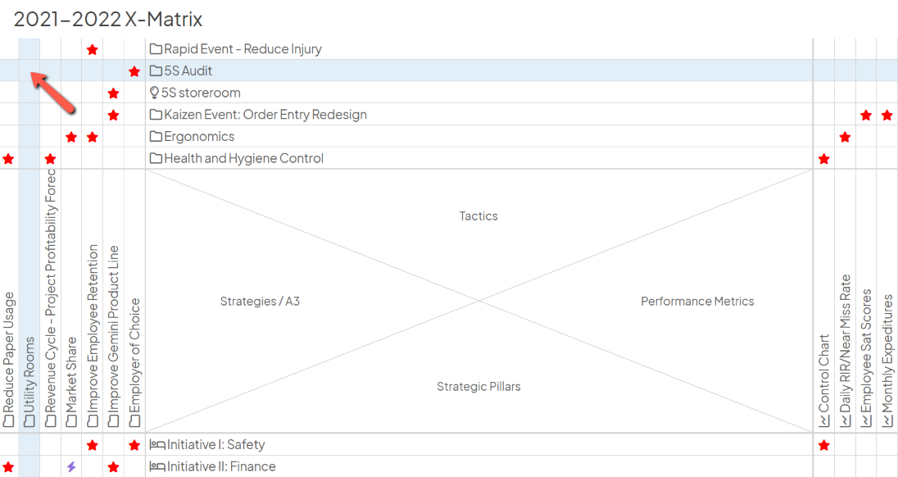Click the folder icon below Employer of Choice
The height and width of the screenshot is (477, 898).
134,421
